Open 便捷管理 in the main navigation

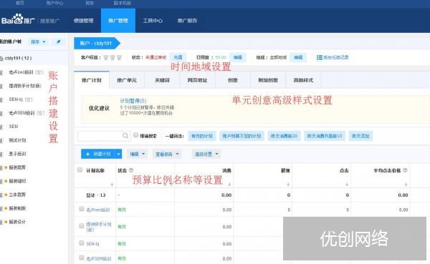pos(84,21)
